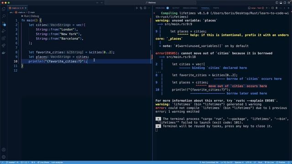Click Prettier in the status bar
The image size is (292, 164).
pos(281,162)
